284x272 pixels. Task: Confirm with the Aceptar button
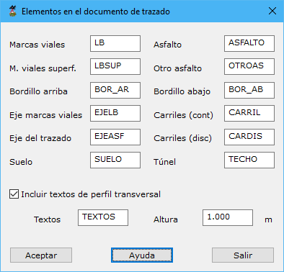[41, 255]
